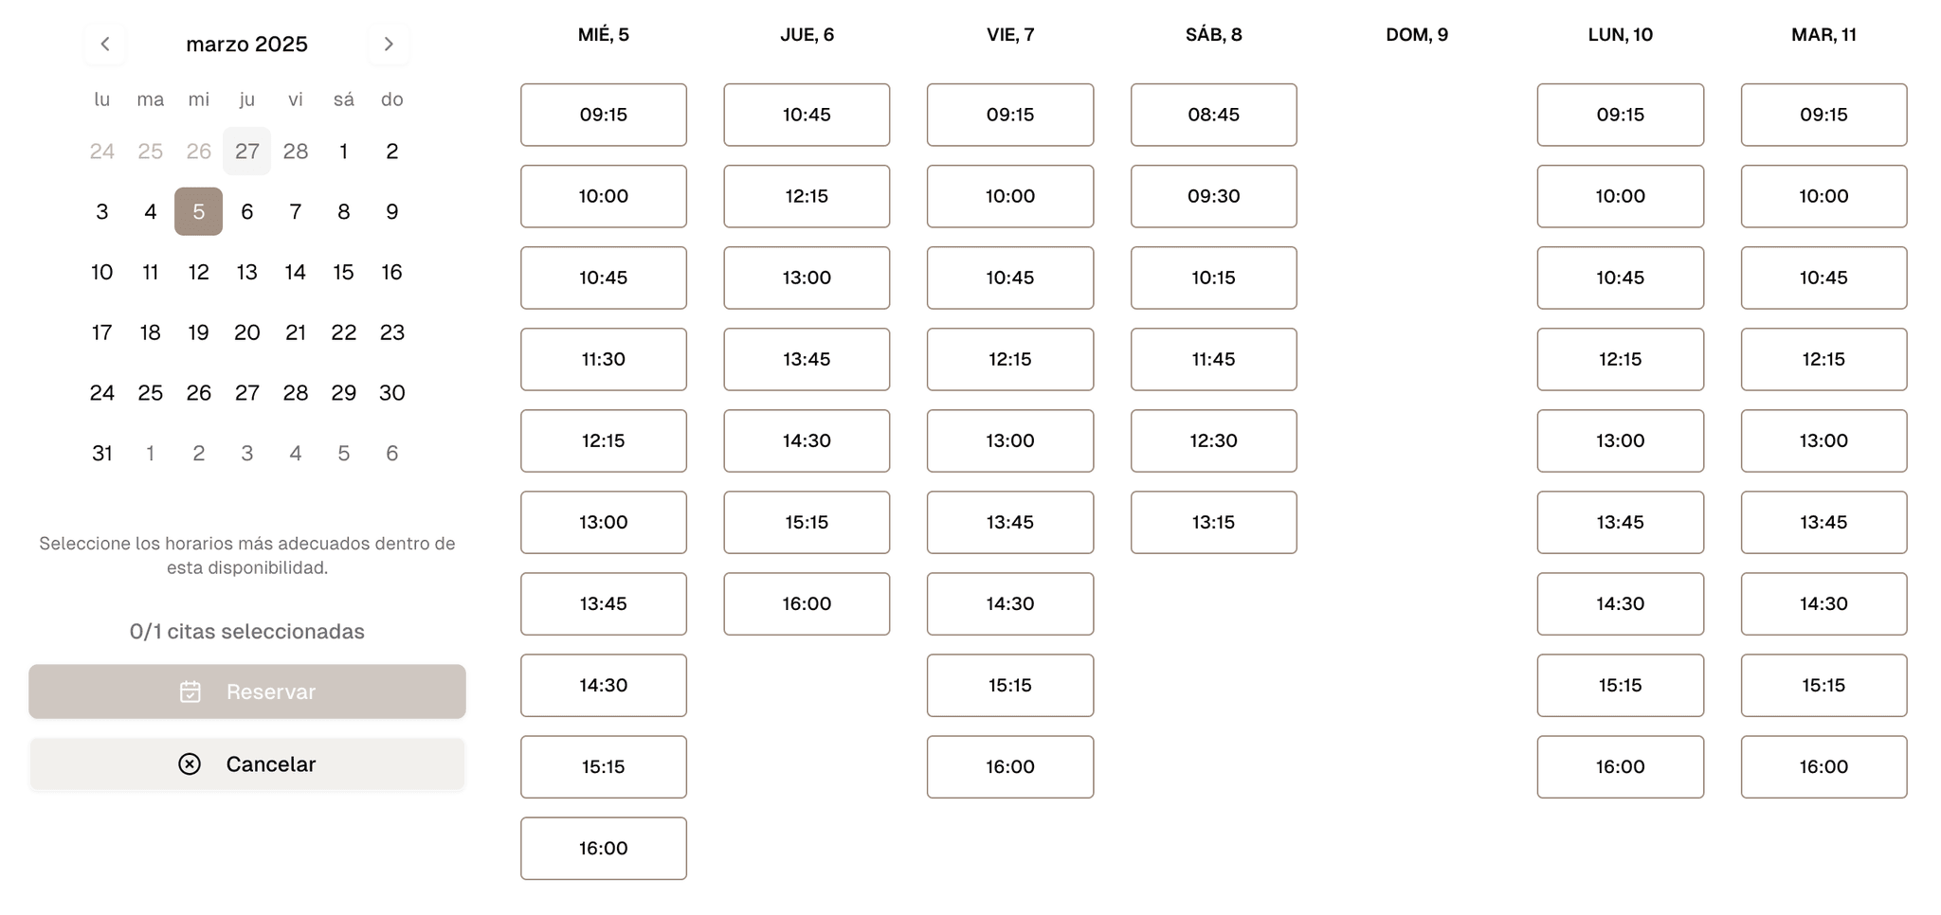Choose March 20 in the calendar

[246, 332]
